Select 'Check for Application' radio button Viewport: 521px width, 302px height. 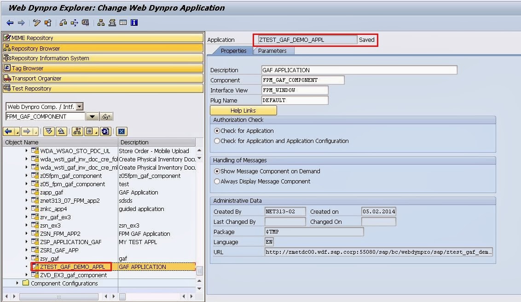[x=217, y=131]
